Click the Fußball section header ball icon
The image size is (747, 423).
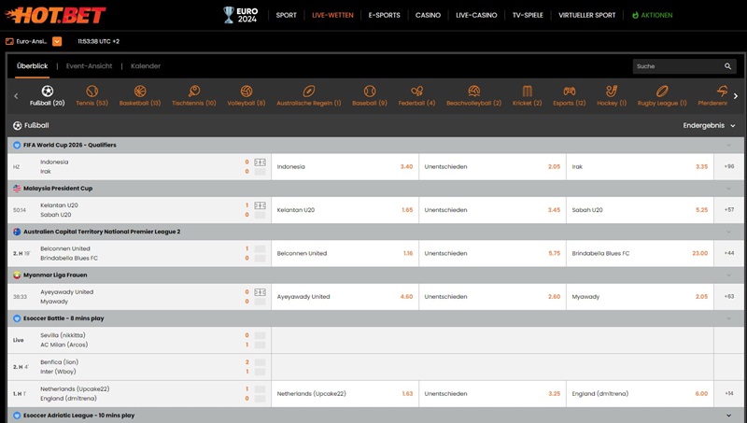pos(18,126)
